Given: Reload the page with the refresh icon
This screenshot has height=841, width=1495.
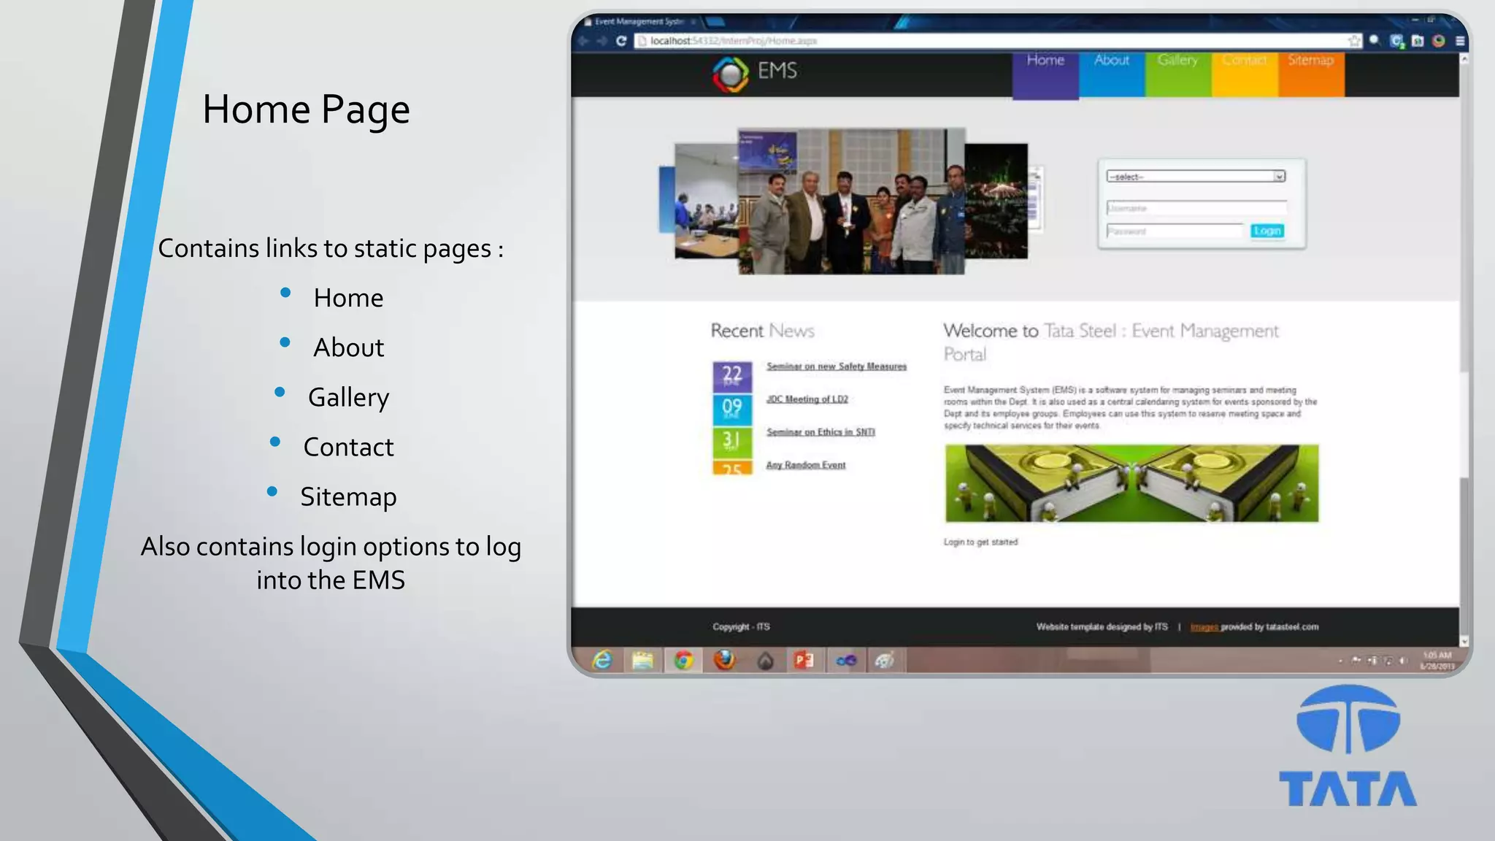Looking at the screenshot, I should tap(621, 41).
